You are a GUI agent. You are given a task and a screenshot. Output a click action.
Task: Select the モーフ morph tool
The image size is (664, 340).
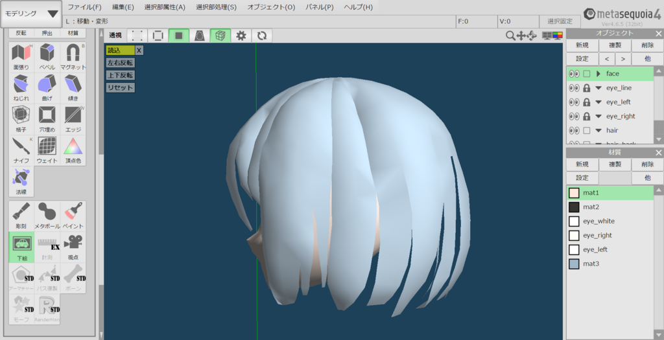tap(21, 310)
